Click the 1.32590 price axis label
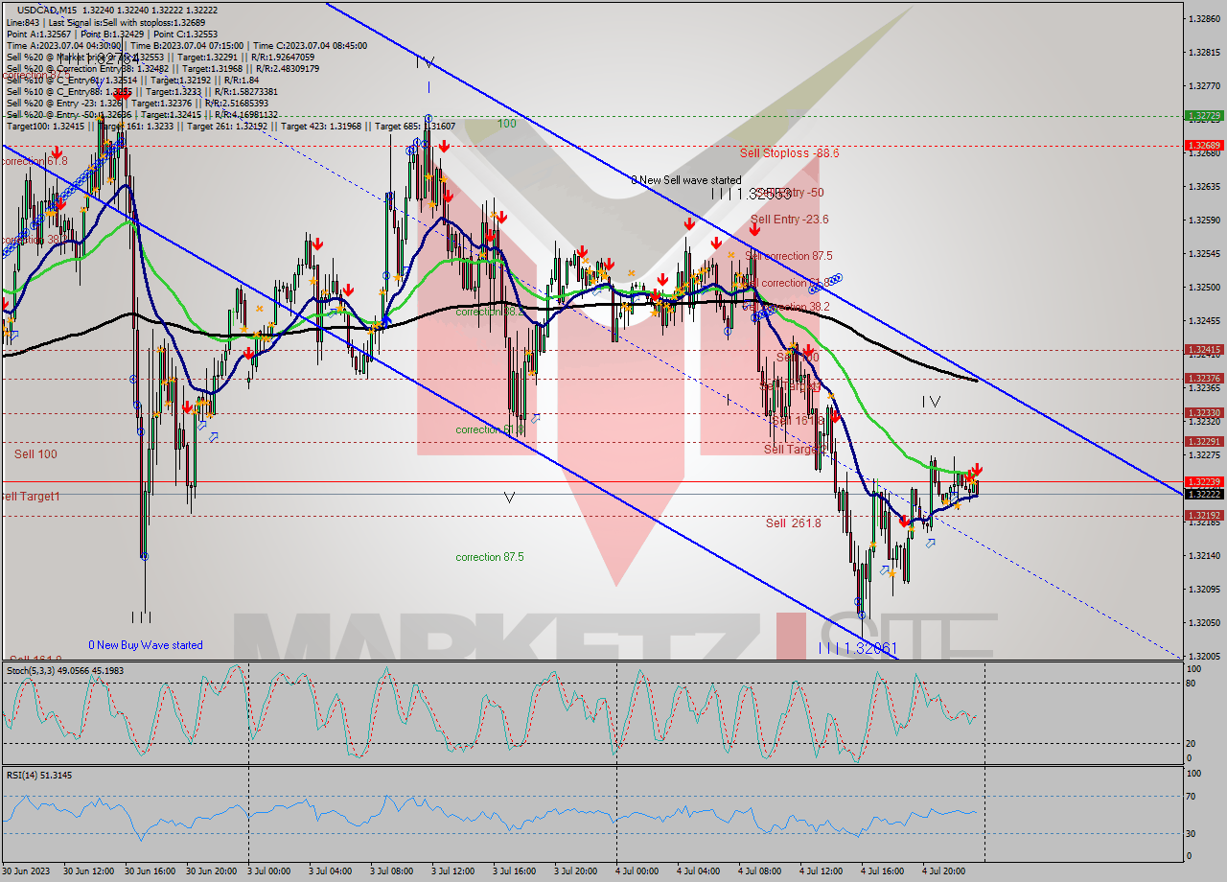The image size is (1227, 882). pyautogui.click(x=1203, y=220)
